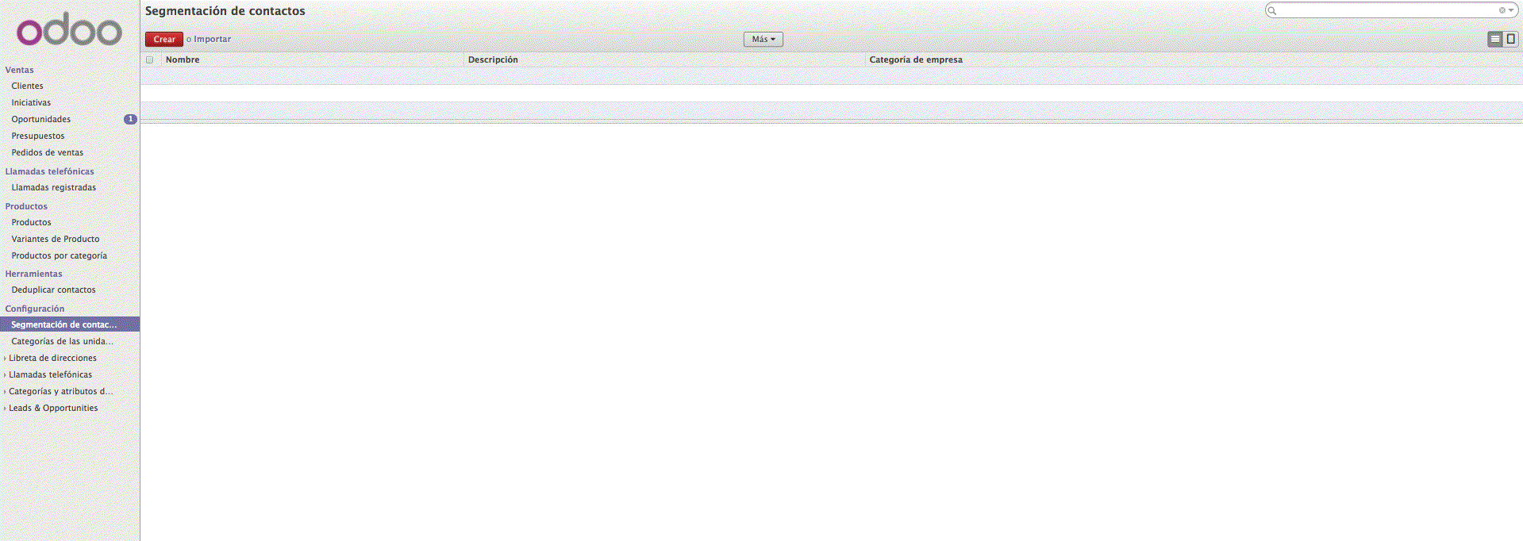Expand Leads & Opportunities submenu

coord(53,408)
